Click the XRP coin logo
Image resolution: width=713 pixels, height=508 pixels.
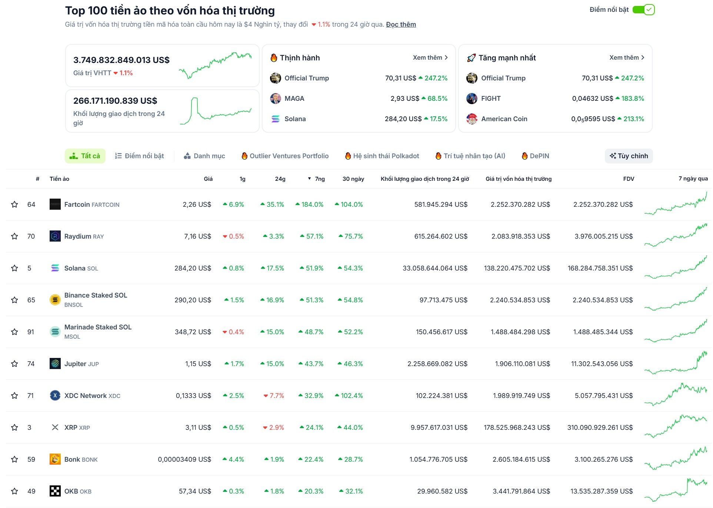[x=55, y=427]
